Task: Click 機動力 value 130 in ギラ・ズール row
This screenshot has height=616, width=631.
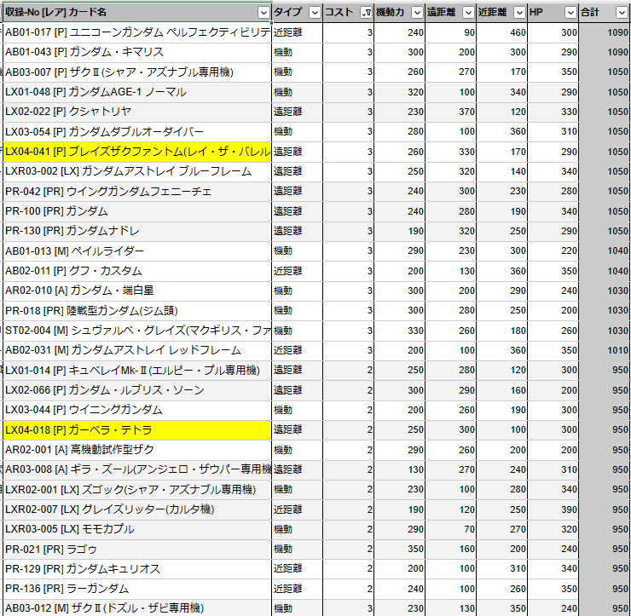Action: 400,469
